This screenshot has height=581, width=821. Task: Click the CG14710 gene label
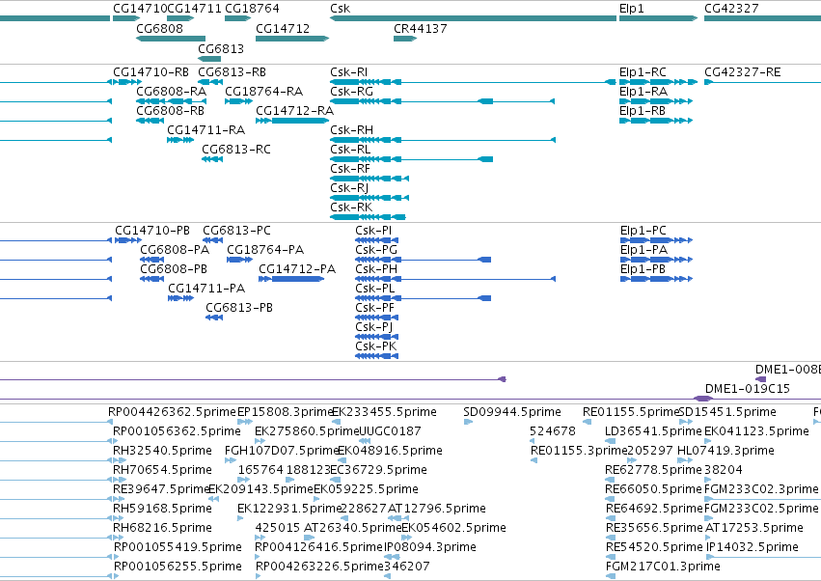140,9
